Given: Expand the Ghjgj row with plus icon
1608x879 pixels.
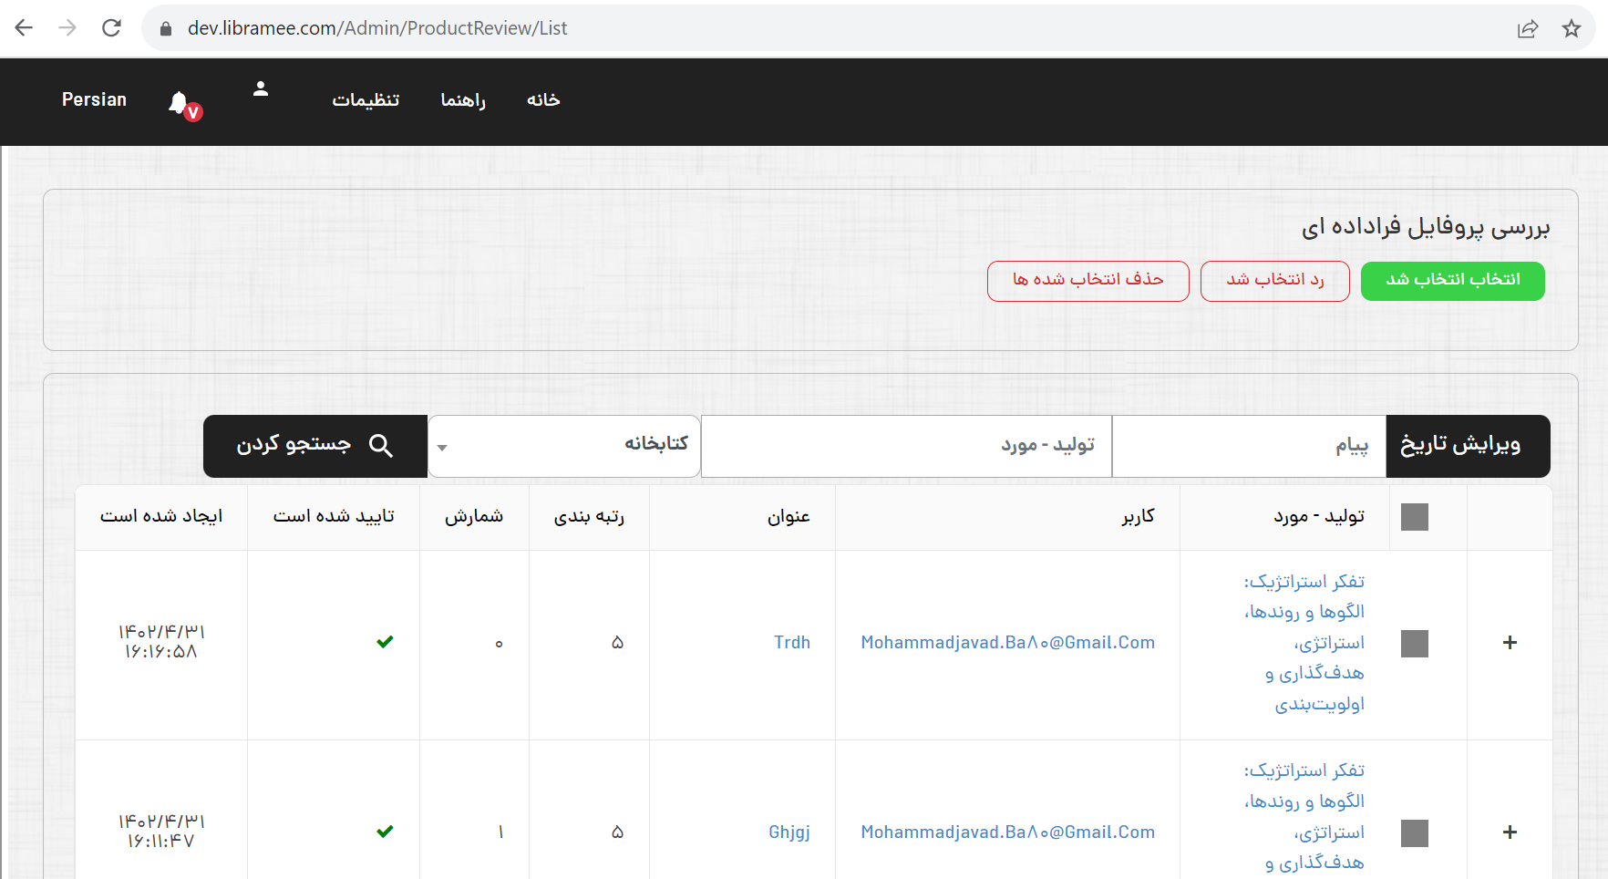Looking at the screenshot, I should click(1510, 832).
